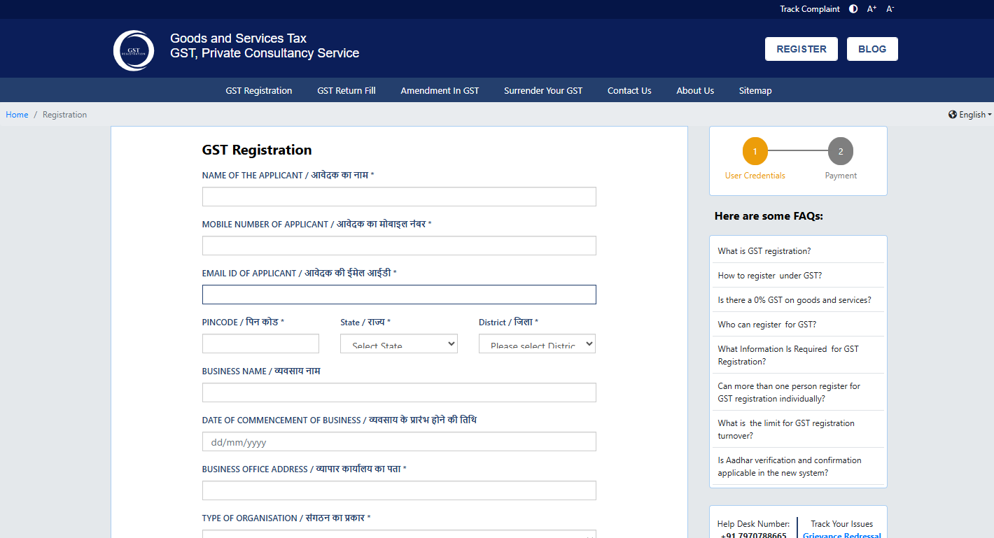The height and width of the screenshot is (538, 994).
Task: Expand the Select State dropdown
Action: pyautogui.click(x=399, y=344)
